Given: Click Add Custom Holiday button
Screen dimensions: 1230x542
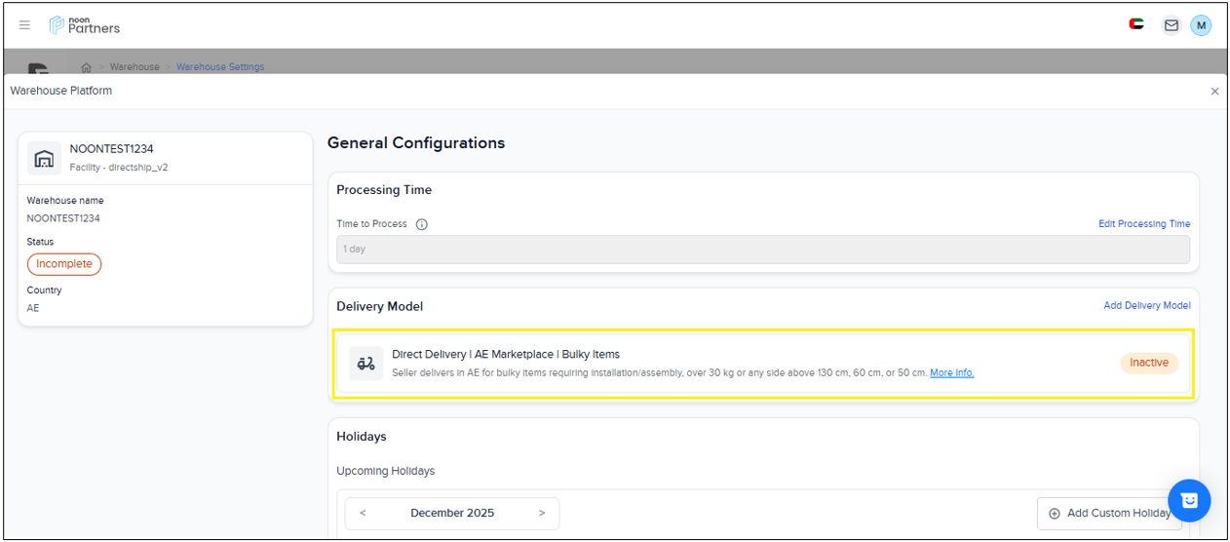Looking at the screenshot, I should [x=1109, y=513].
